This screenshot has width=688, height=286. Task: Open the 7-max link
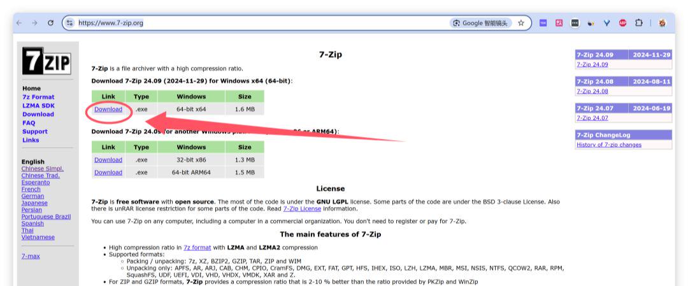point(31,255)
